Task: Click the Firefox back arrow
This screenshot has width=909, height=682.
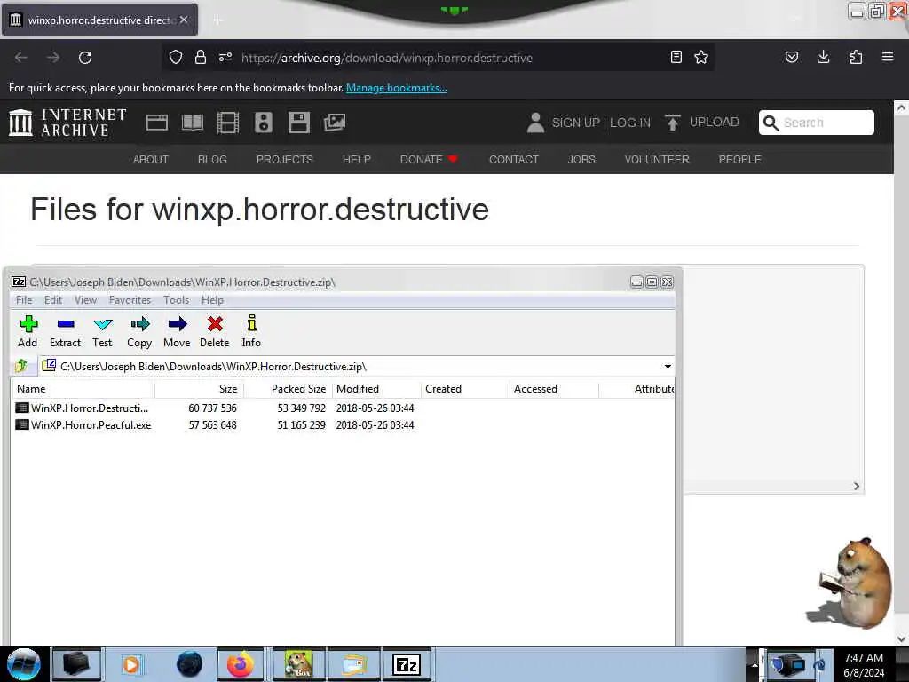Action: point(21,58)
